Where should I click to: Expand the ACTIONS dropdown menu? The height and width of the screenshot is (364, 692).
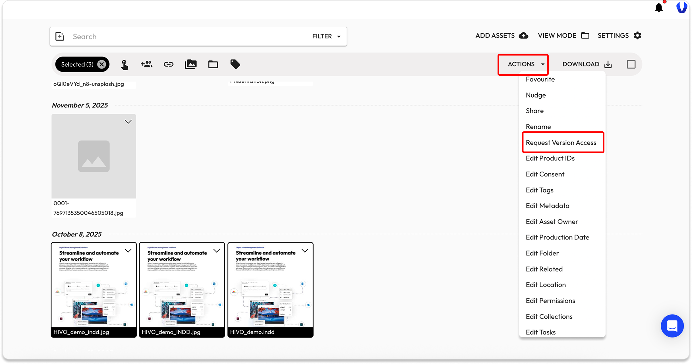click(x=526, y=64)
